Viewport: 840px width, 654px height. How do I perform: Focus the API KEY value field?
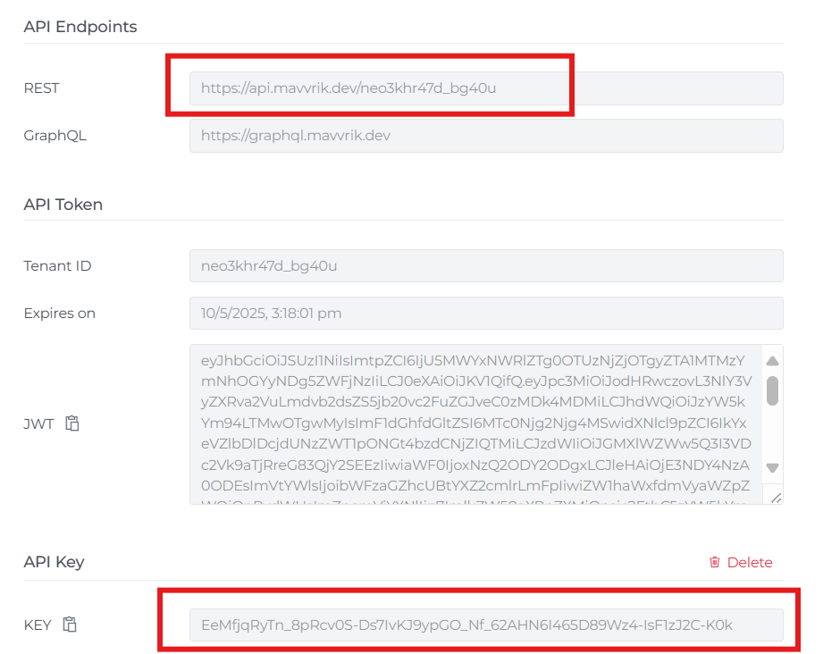485,625
